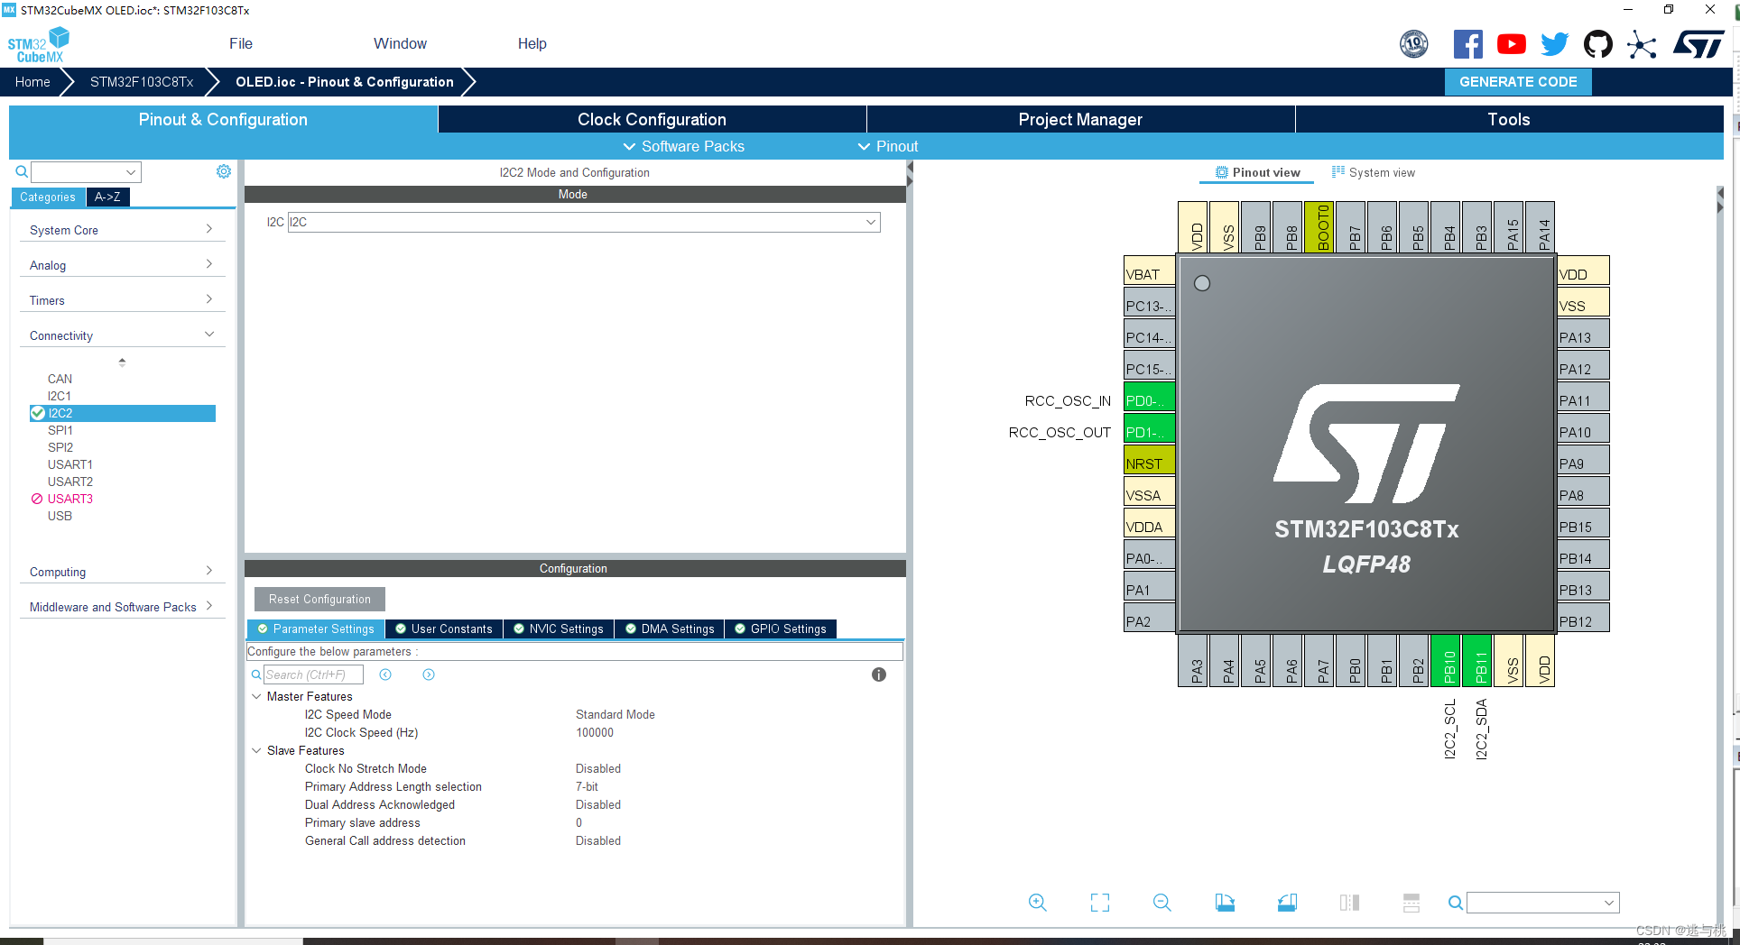Expand the System Core category
The height and width of the screenshot is (945, 1740).
click(122, 230)
